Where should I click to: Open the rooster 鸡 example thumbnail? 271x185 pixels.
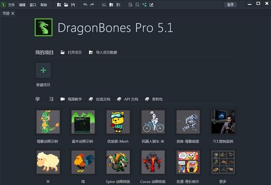83,162
